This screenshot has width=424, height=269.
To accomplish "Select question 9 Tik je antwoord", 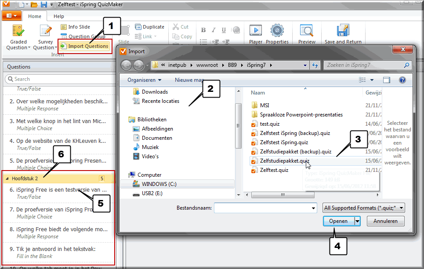I will point(59,252).
